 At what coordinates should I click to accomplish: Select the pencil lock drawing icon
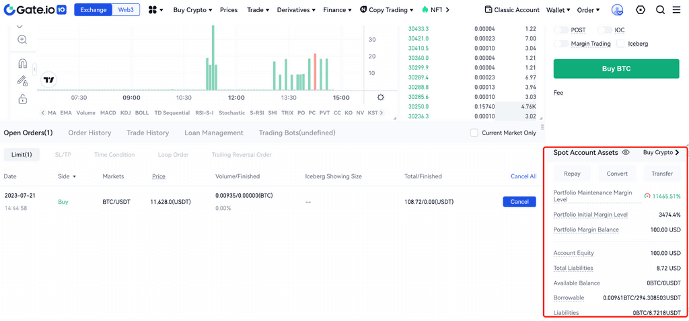point(22,81)
